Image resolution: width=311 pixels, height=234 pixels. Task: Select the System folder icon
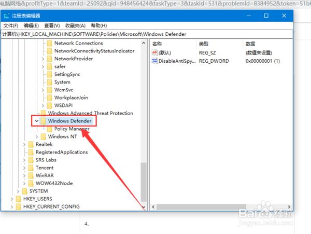coord(50,82)
